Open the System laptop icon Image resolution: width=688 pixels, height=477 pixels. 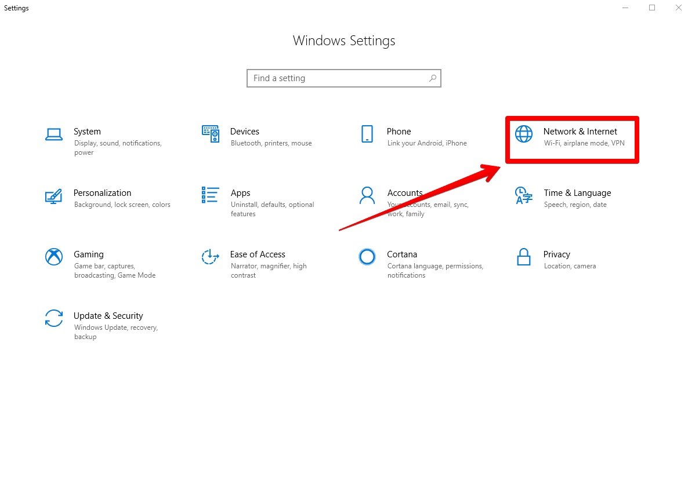tap(53, 134)
